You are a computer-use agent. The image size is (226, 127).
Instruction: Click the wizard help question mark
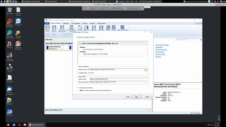click(146, 32)
